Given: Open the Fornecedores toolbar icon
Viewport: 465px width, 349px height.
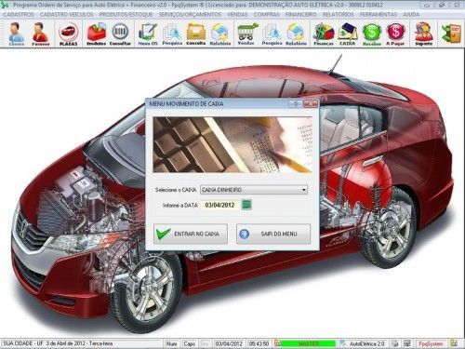Looking at the screenshot, I should click(41, 34).
